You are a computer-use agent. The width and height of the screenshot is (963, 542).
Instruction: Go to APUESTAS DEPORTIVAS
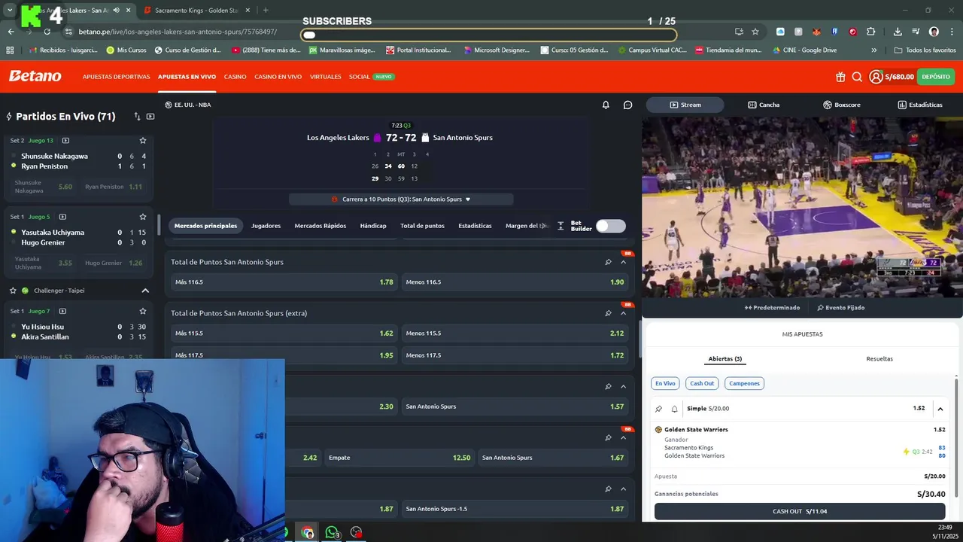(x=116, y=77)
